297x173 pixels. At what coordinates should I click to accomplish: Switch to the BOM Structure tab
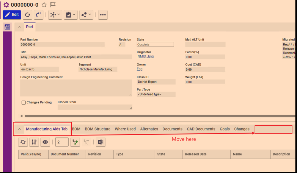(98, 129)
